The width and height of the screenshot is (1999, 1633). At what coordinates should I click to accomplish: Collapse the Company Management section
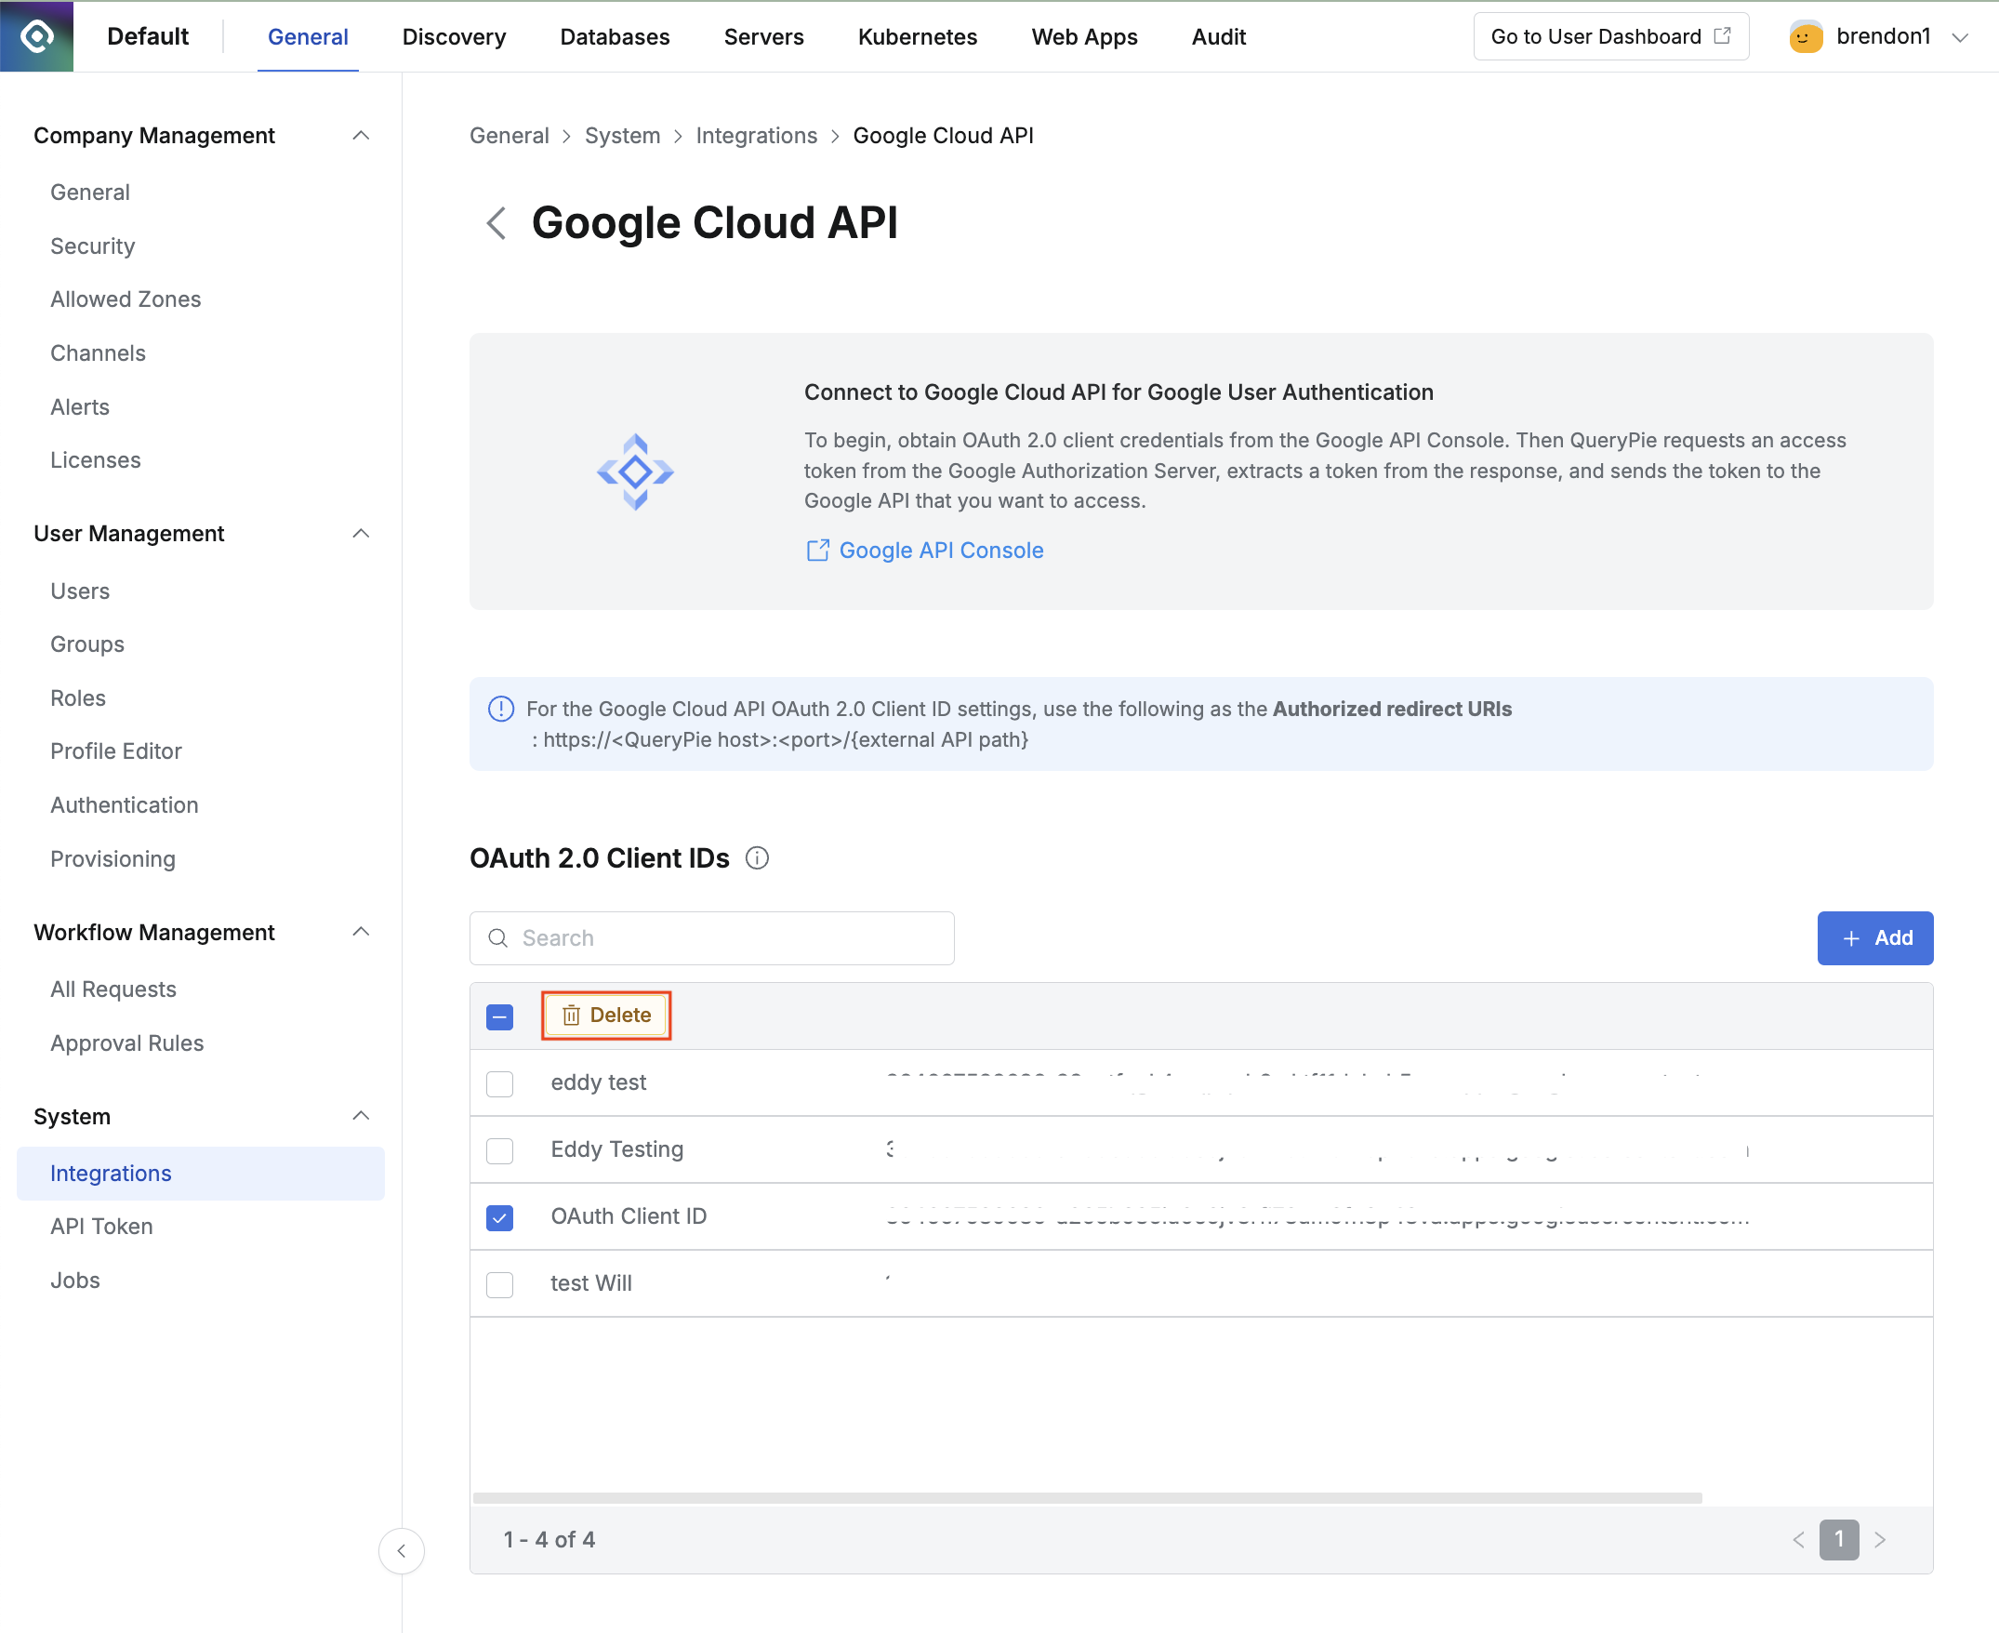click(x=360, y=136)
